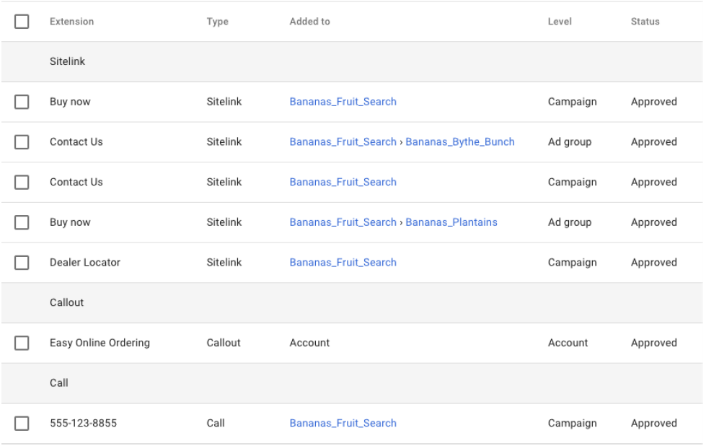Click the Easy Online Ordering extension name
The image size is (706, 446).
(x=100, y=343)
